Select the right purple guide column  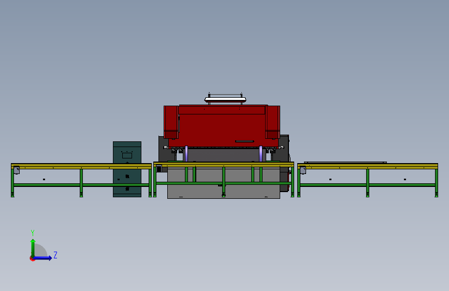click(260, 154)
